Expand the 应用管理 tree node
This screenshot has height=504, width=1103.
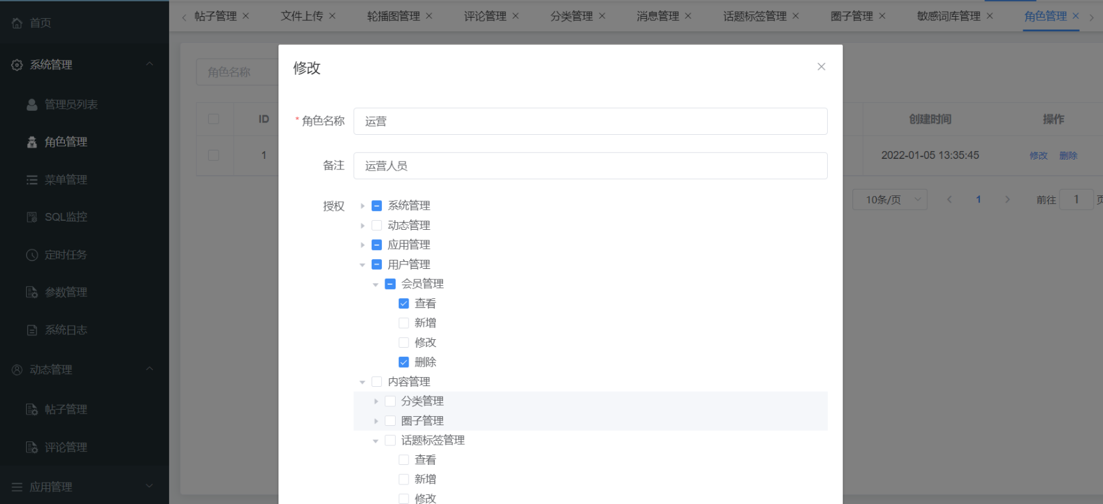362,245
